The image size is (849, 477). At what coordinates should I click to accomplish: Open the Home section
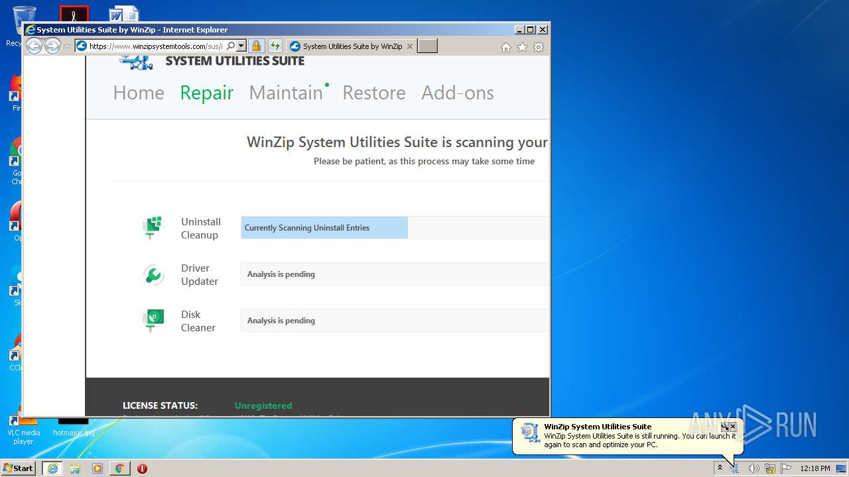pyautogui.click(x=139, y=93)
